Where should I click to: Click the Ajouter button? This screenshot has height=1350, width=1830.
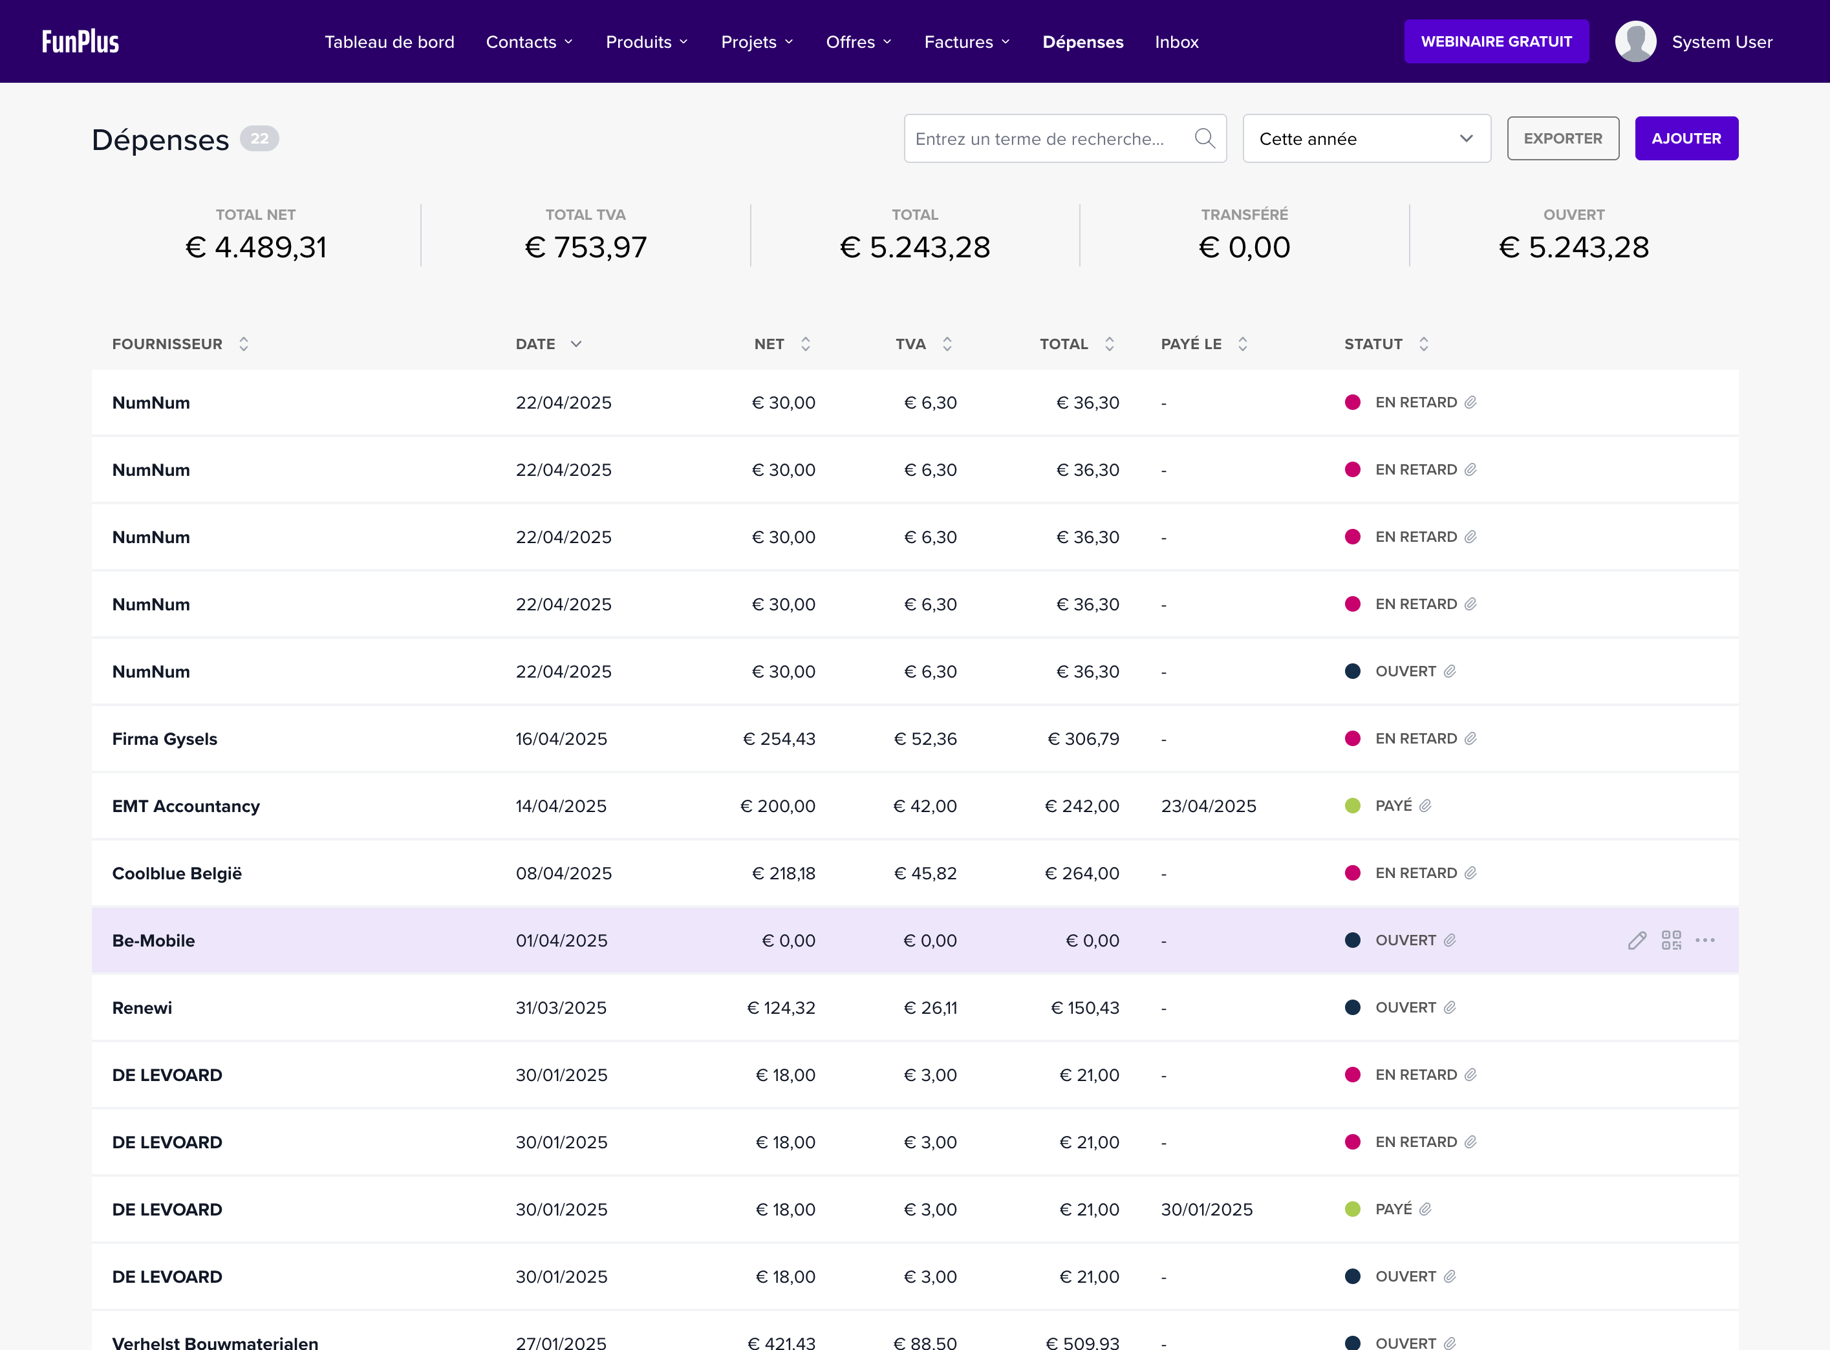tap(1685, 139)
